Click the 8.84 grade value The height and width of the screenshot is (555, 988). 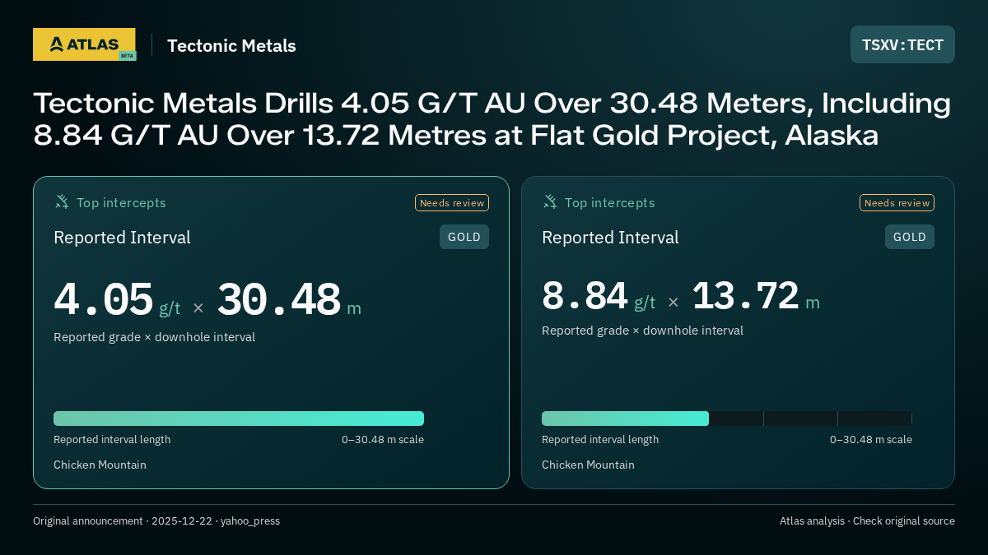coord(585,296)
